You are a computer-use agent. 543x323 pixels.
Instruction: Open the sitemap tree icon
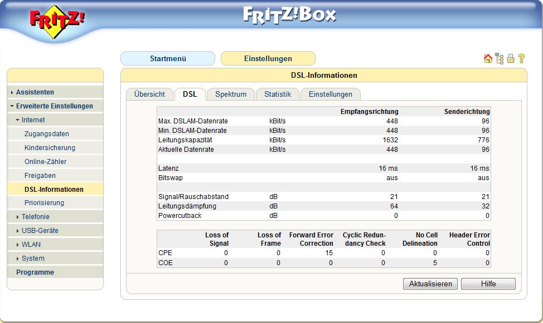[x=500, y=59]
